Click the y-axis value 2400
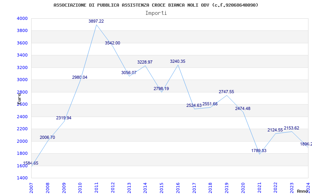Screen dimensions: 312x195 point(21,117)
